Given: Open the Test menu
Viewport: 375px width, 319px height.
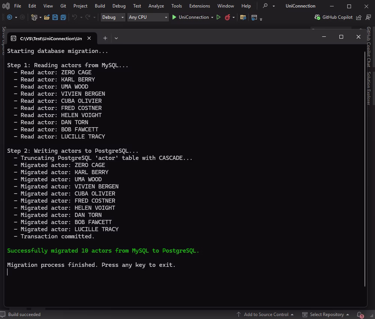Looking at the screenshot, I should 137,6.
